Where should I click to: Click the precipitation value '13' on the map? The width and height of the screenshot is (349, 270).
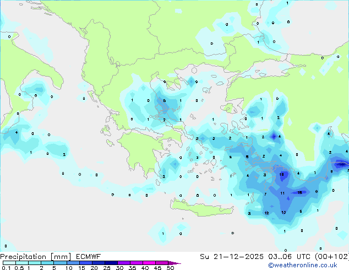click(x=283, y=212)
